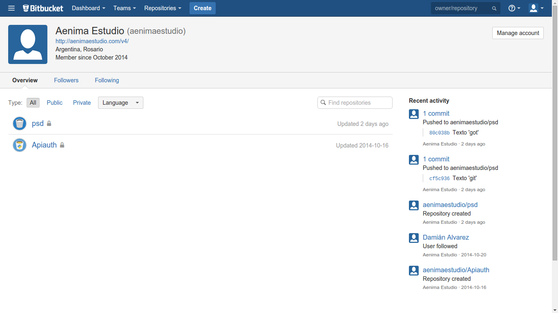Click the search magnifier icon in header
This screenshot has height=313, width=558.
[x=494, y=9]
